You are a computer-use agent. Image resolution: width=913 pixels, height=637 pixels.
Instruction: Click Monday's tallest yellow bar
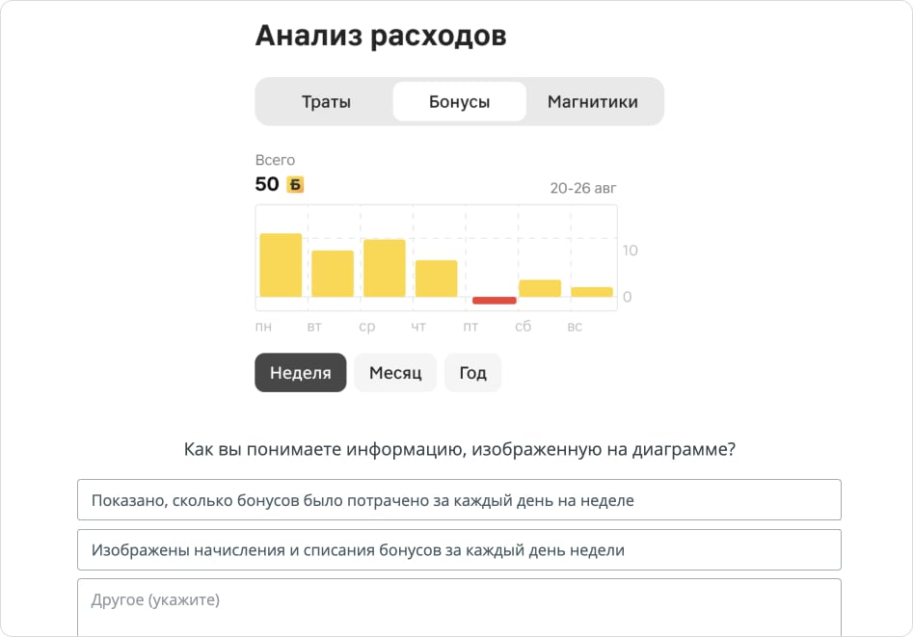pyautogui.click(x=279, y=265)
